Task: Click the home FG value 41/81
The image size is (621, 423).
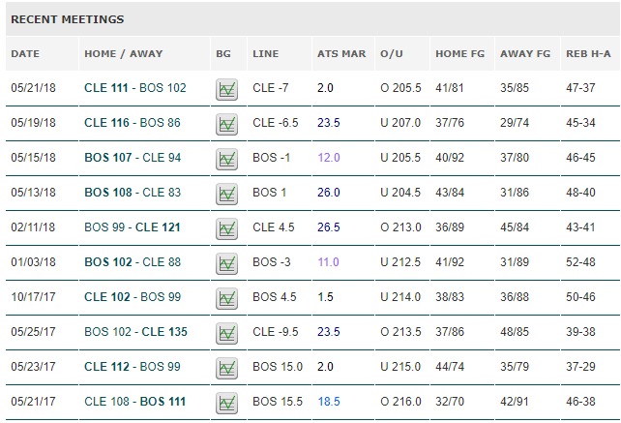Action: [450, 88]
